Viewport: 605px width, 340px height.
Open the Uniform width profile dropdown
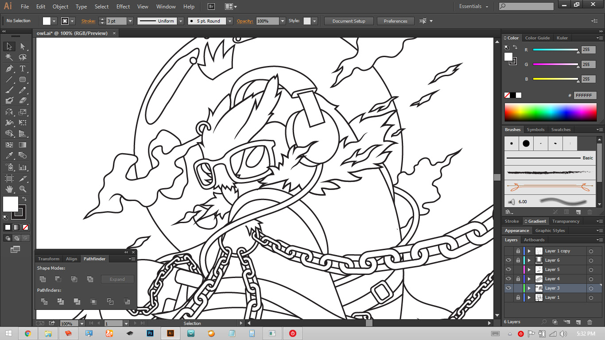tap(181, 21)
